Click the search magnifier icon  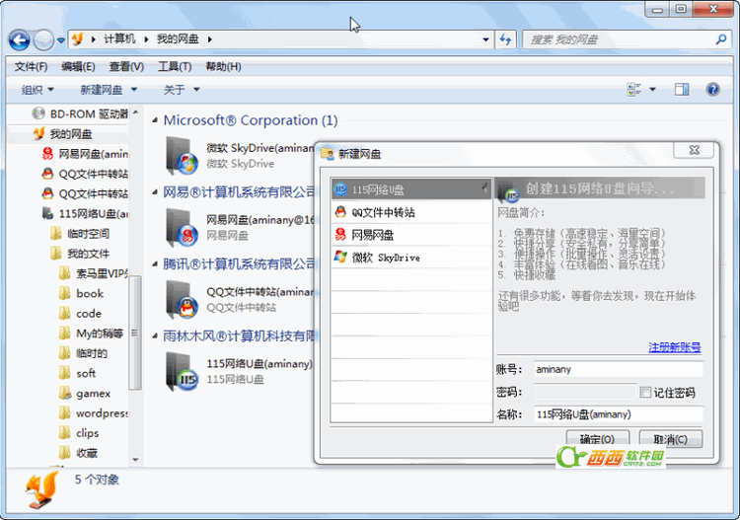click(720, 39)
